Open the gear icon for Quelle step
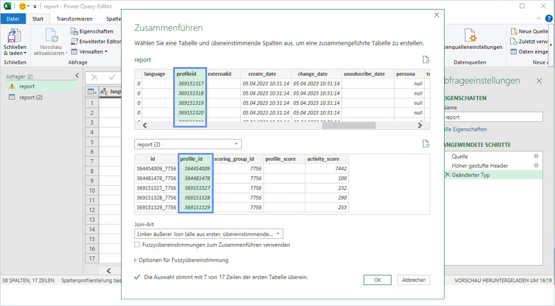Viewport: 555px width, 306px height. tap(537, 156)
